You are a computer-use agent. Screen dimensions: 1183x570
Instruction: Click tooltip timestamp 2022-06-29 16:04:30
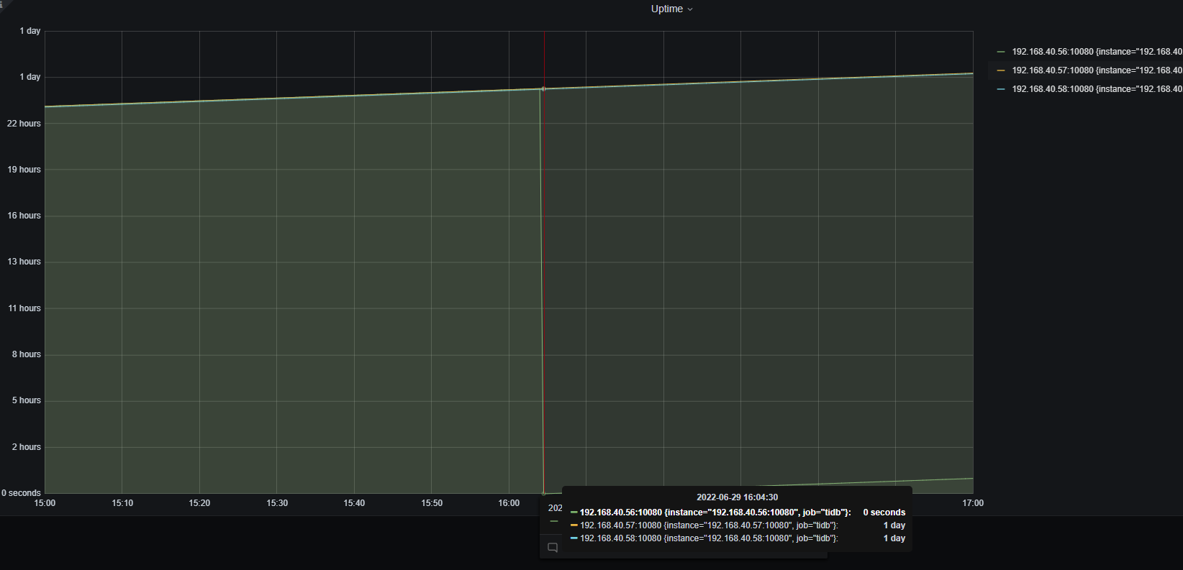coord(737,497)
